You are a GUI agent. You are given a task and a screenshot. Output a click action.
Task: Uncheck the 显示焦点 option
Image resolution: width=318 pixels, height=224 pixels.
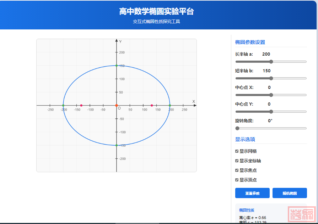237,170
